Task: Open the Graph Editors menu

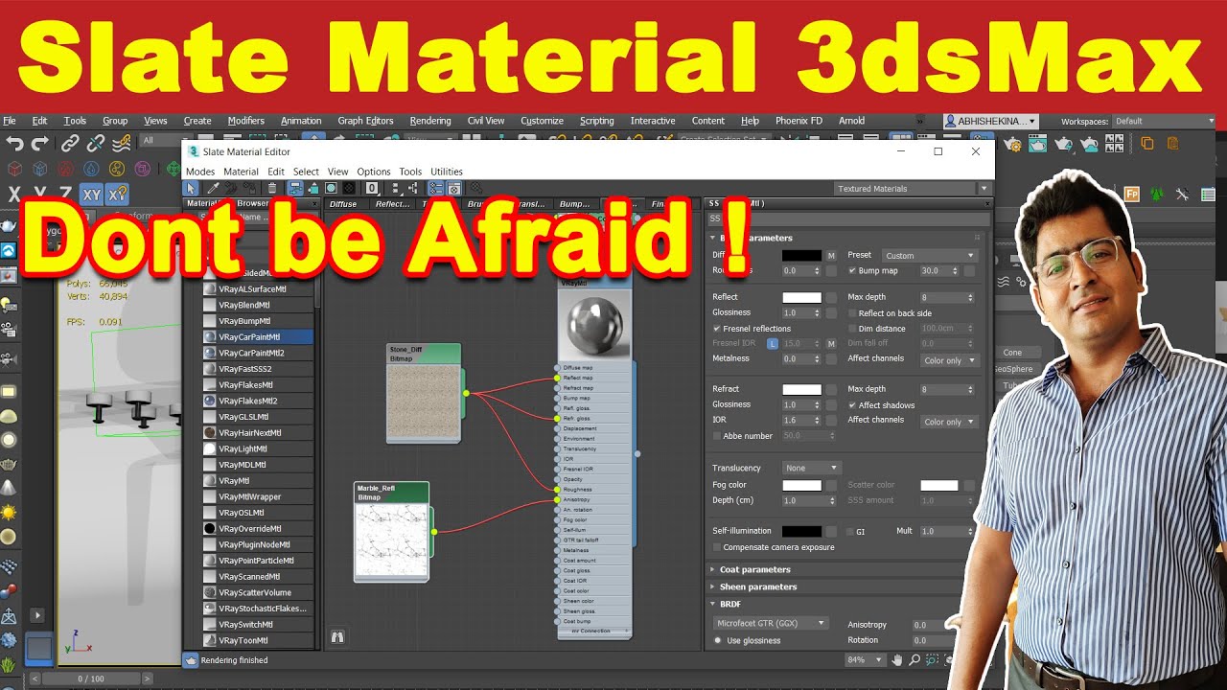Action: point(365,121)
